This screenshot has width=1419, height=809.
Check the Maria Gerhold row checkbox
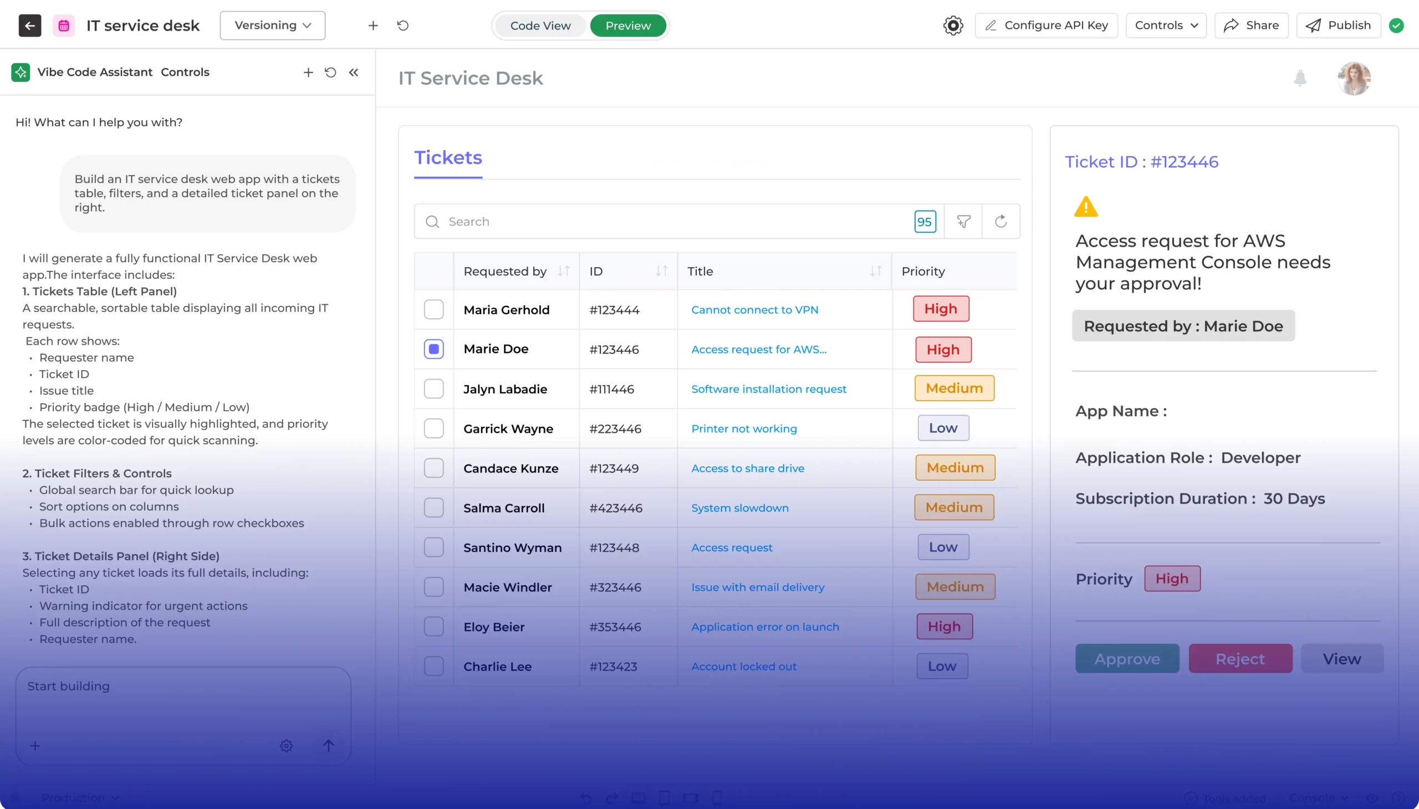[433, 310]
